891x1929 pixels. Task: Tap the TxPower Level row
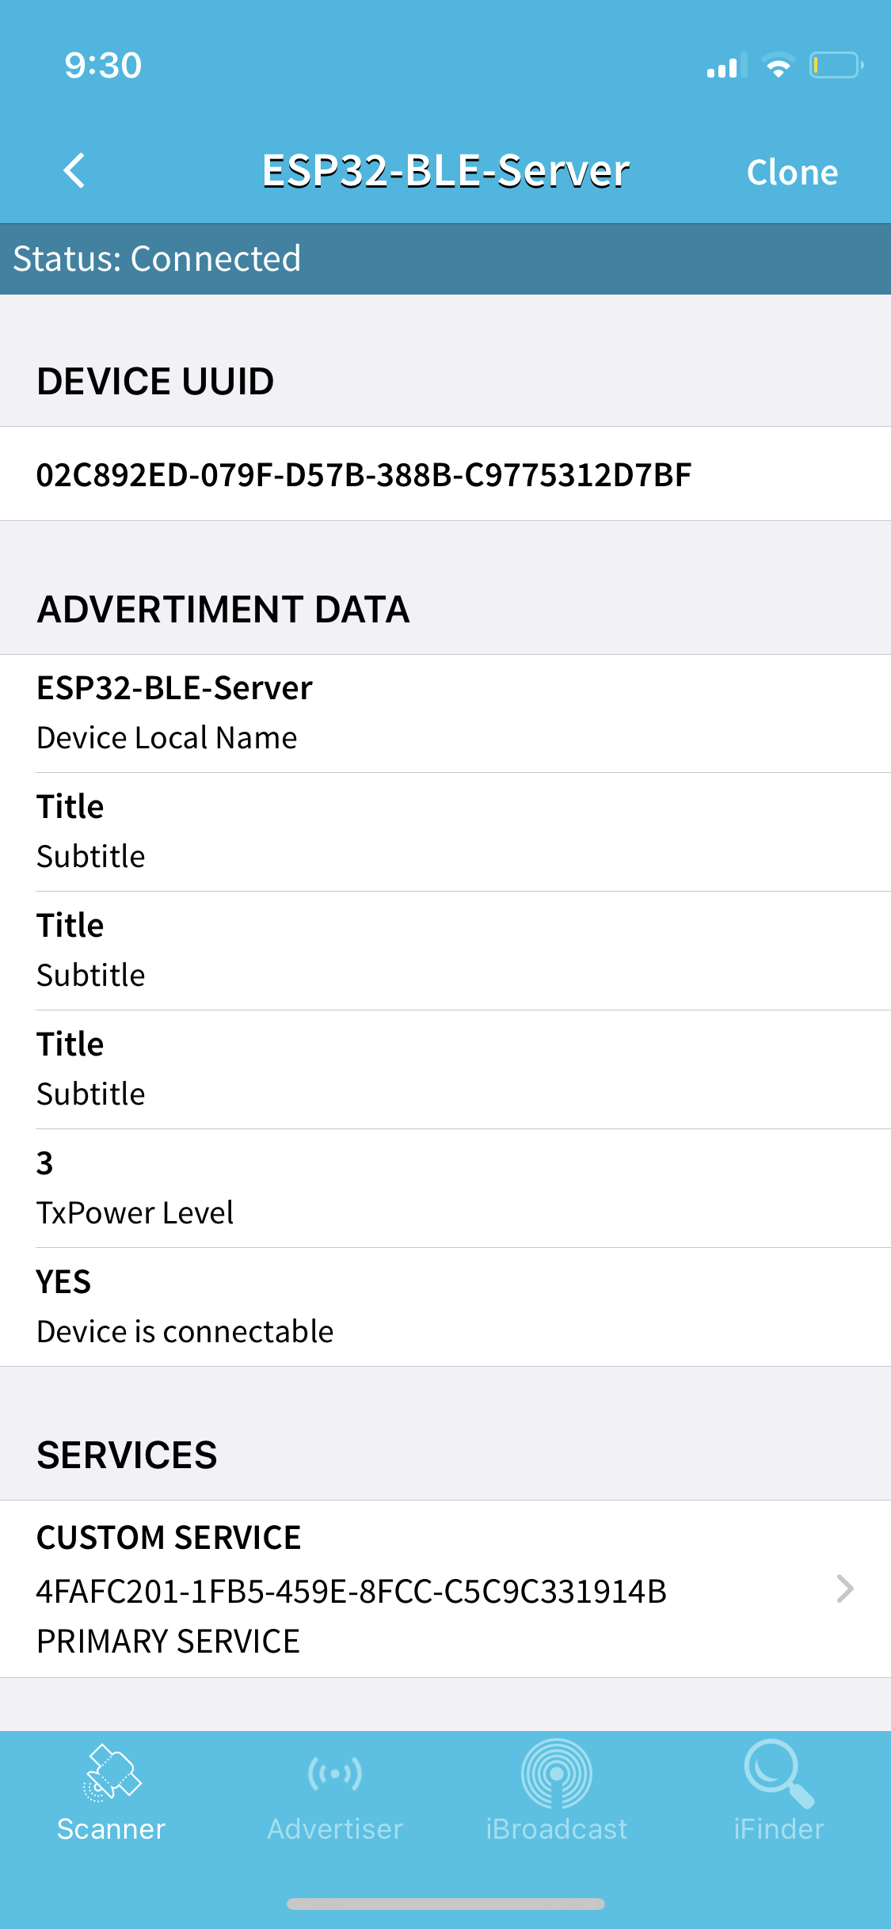tap(445, 1188)
